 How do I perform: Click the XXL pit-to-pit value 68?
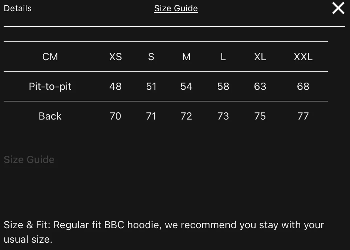tap(303, 87)
